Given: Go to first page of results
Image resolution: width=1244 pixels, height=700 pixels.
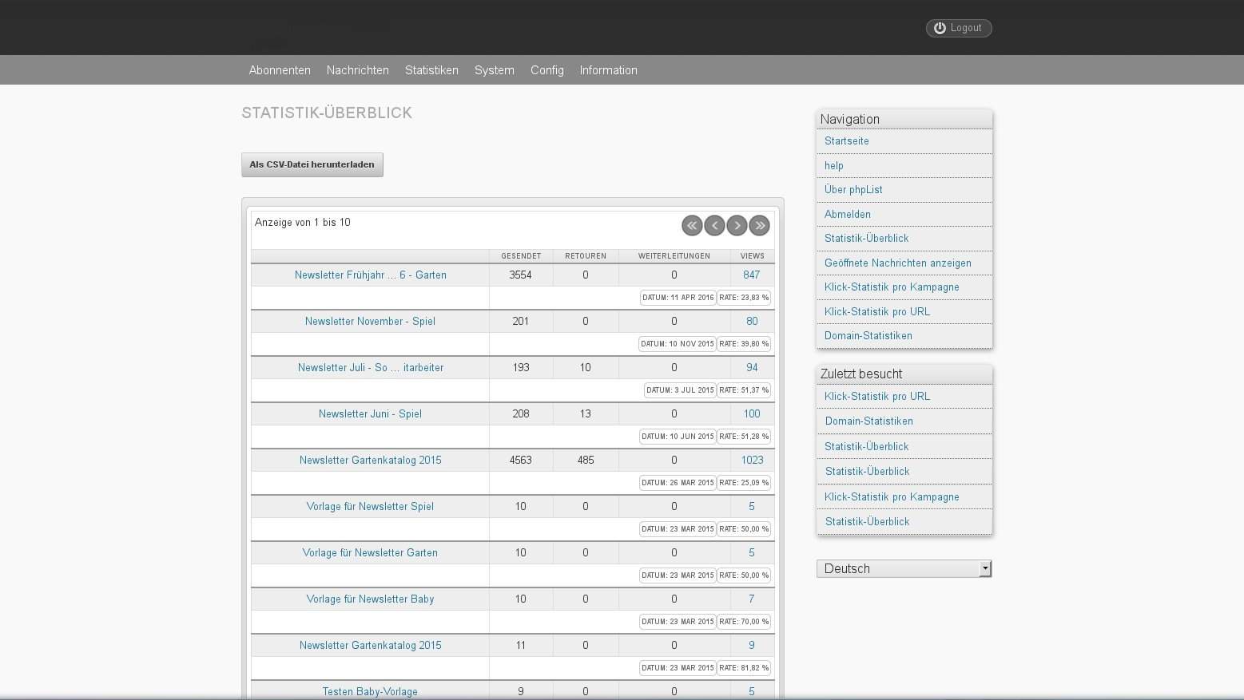Looking at the screenshot, I should coord(692,226).
